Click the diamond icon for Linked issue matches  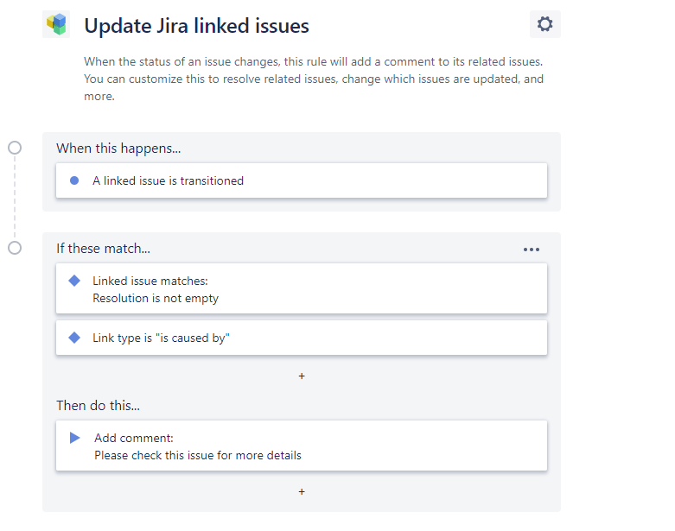(x=74, y=281)
